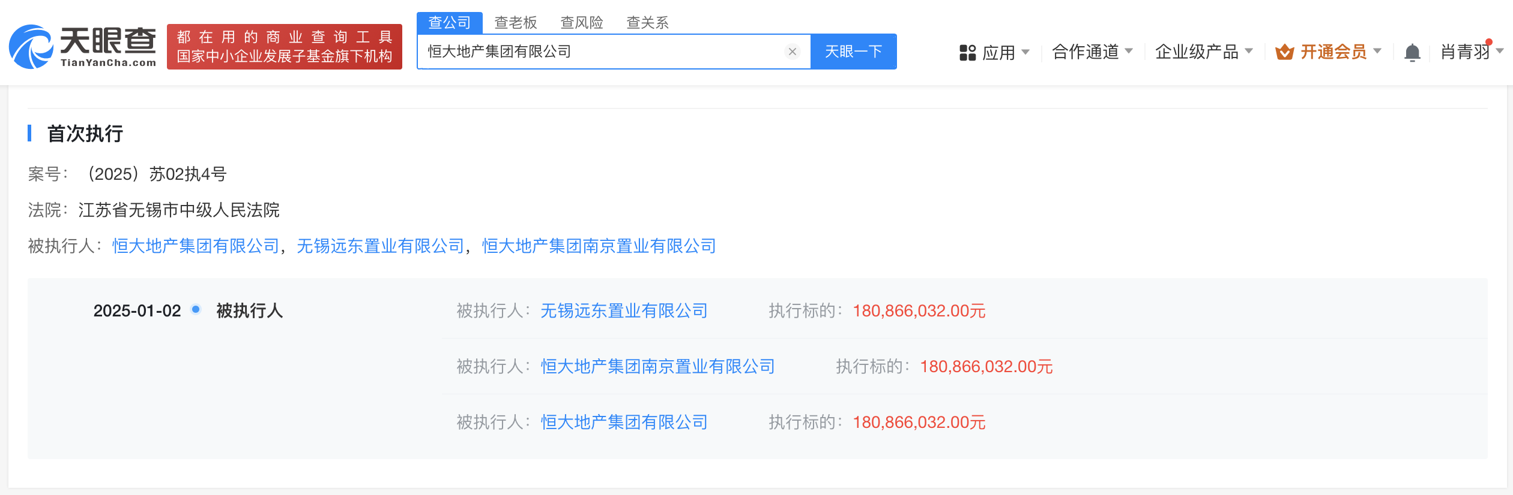1513x495 pixels.
Task: Run the search with 天眼一下 button
Action: pyautogui.click(x=853, y=52)
